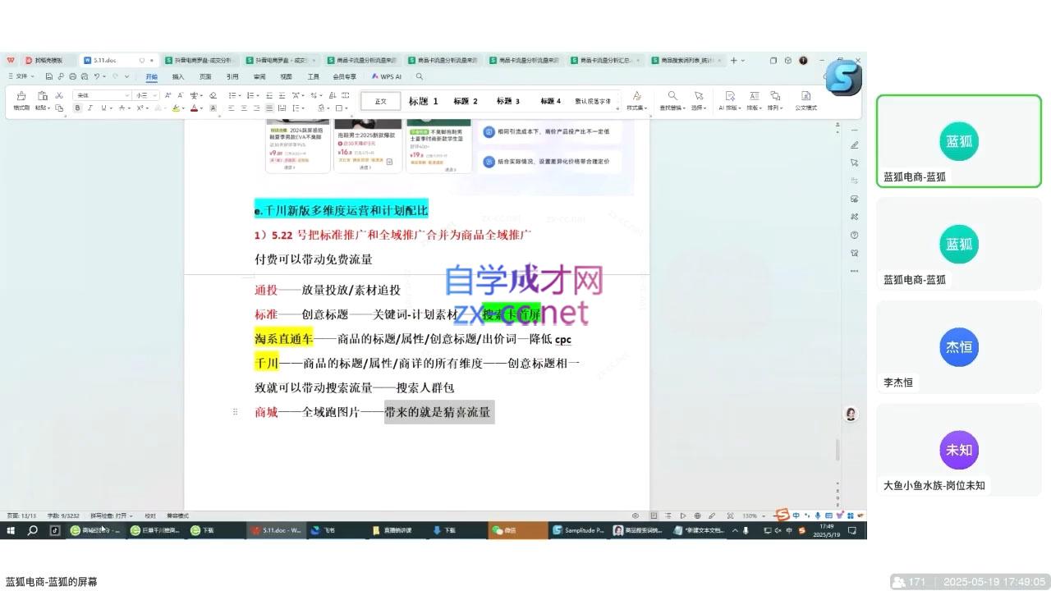1051x591 pixels.
Task: Switch to the 开始 ribbon tab
Action: tap(151, 76)
